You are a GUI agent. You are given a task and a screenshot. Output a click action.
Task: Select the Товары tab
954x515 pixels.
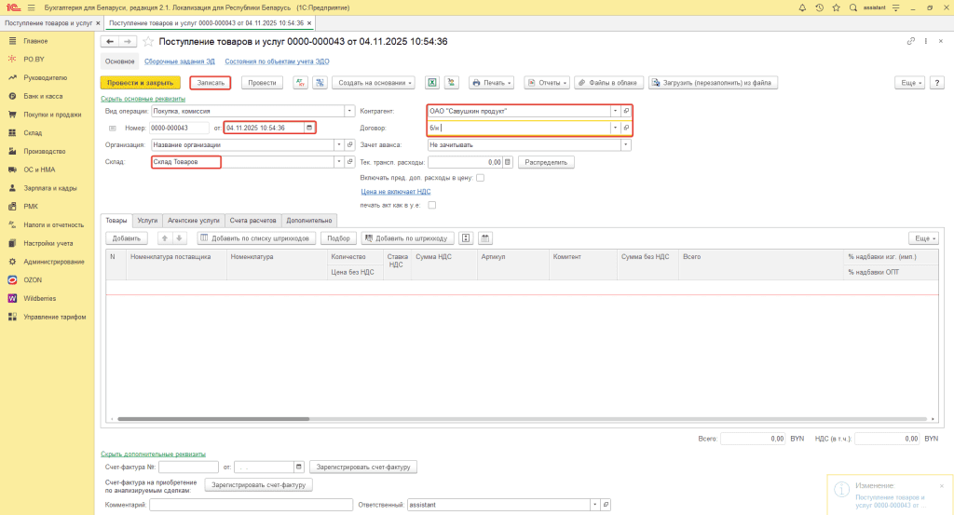point(116,220)
